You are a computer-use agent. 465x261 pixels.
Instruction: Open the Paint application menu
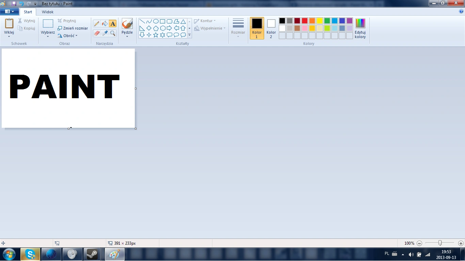[9, 11]
